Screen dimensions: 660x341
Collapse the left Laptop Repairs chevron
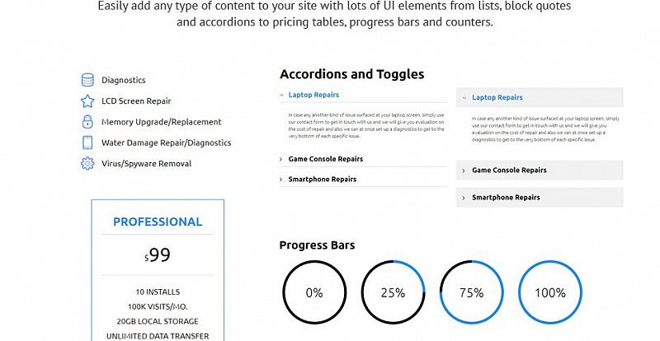click(281, 95)
